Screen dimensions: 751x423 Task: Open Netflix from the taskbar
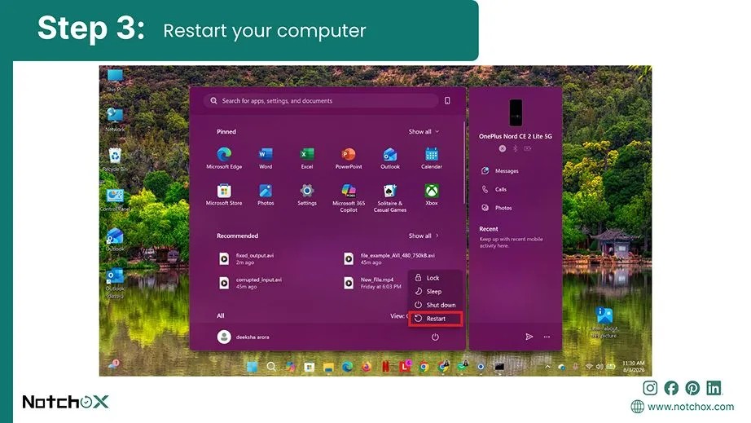pyautogui.click(x=385, y=367)
